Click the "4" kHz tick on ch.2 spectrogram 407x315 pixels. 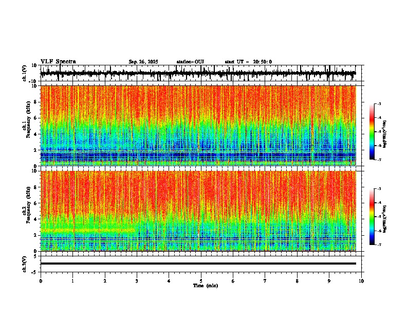pos(35,219)
